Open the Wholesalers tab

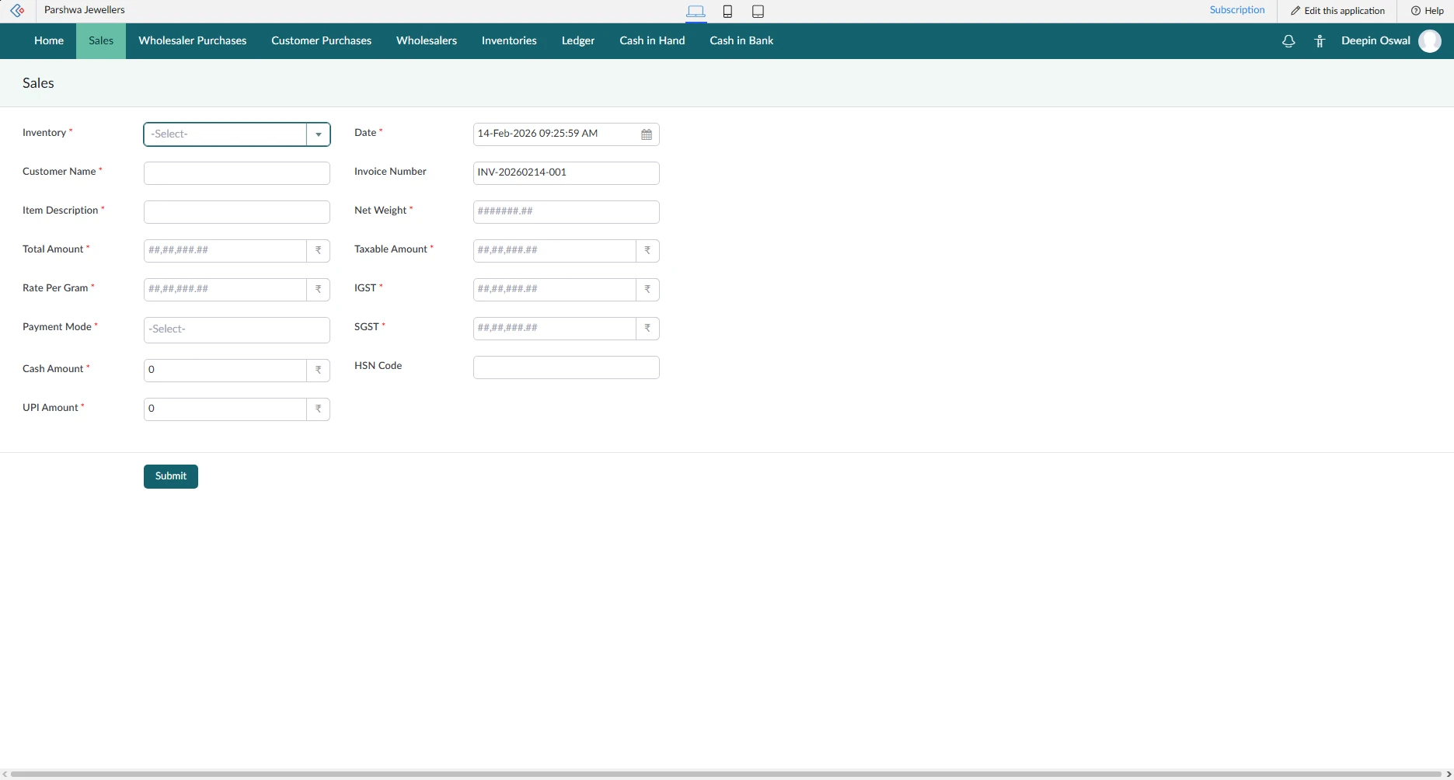click(x=427, y=41)
